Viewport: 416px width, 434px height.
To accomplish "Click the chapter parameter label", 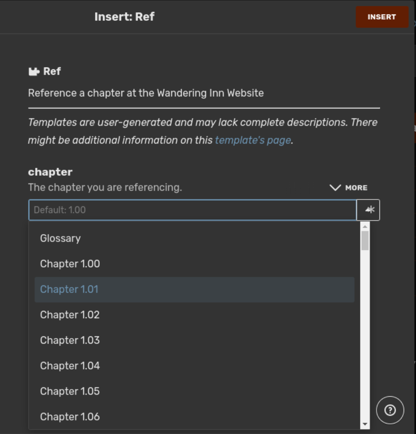I will click(50, 172).
